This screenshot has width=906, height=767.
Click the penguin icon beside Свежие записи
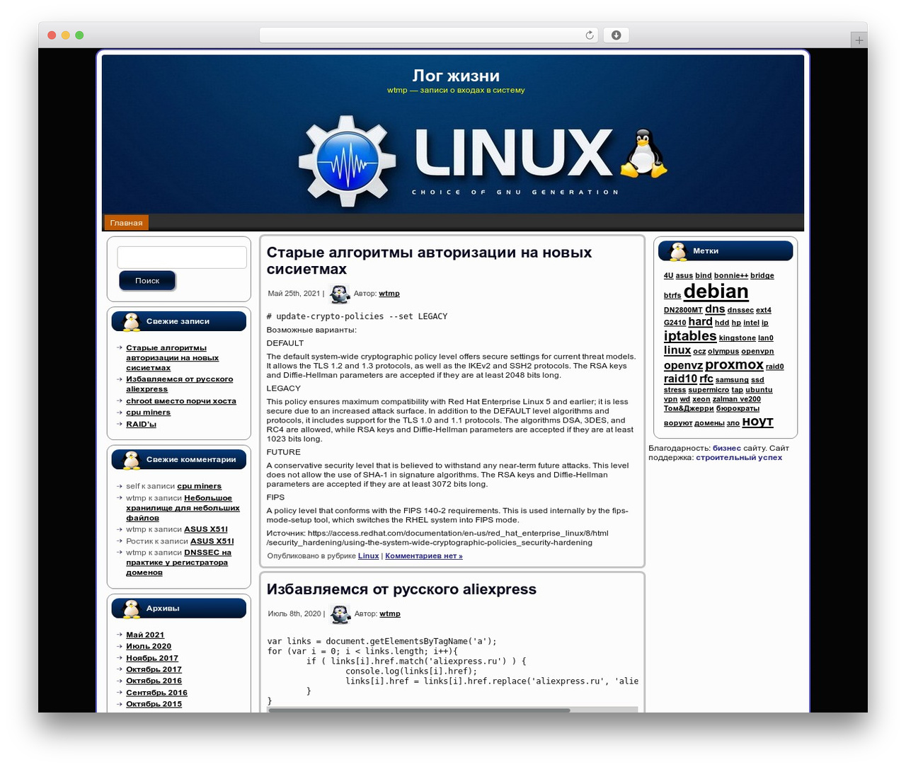click(132, 322)
